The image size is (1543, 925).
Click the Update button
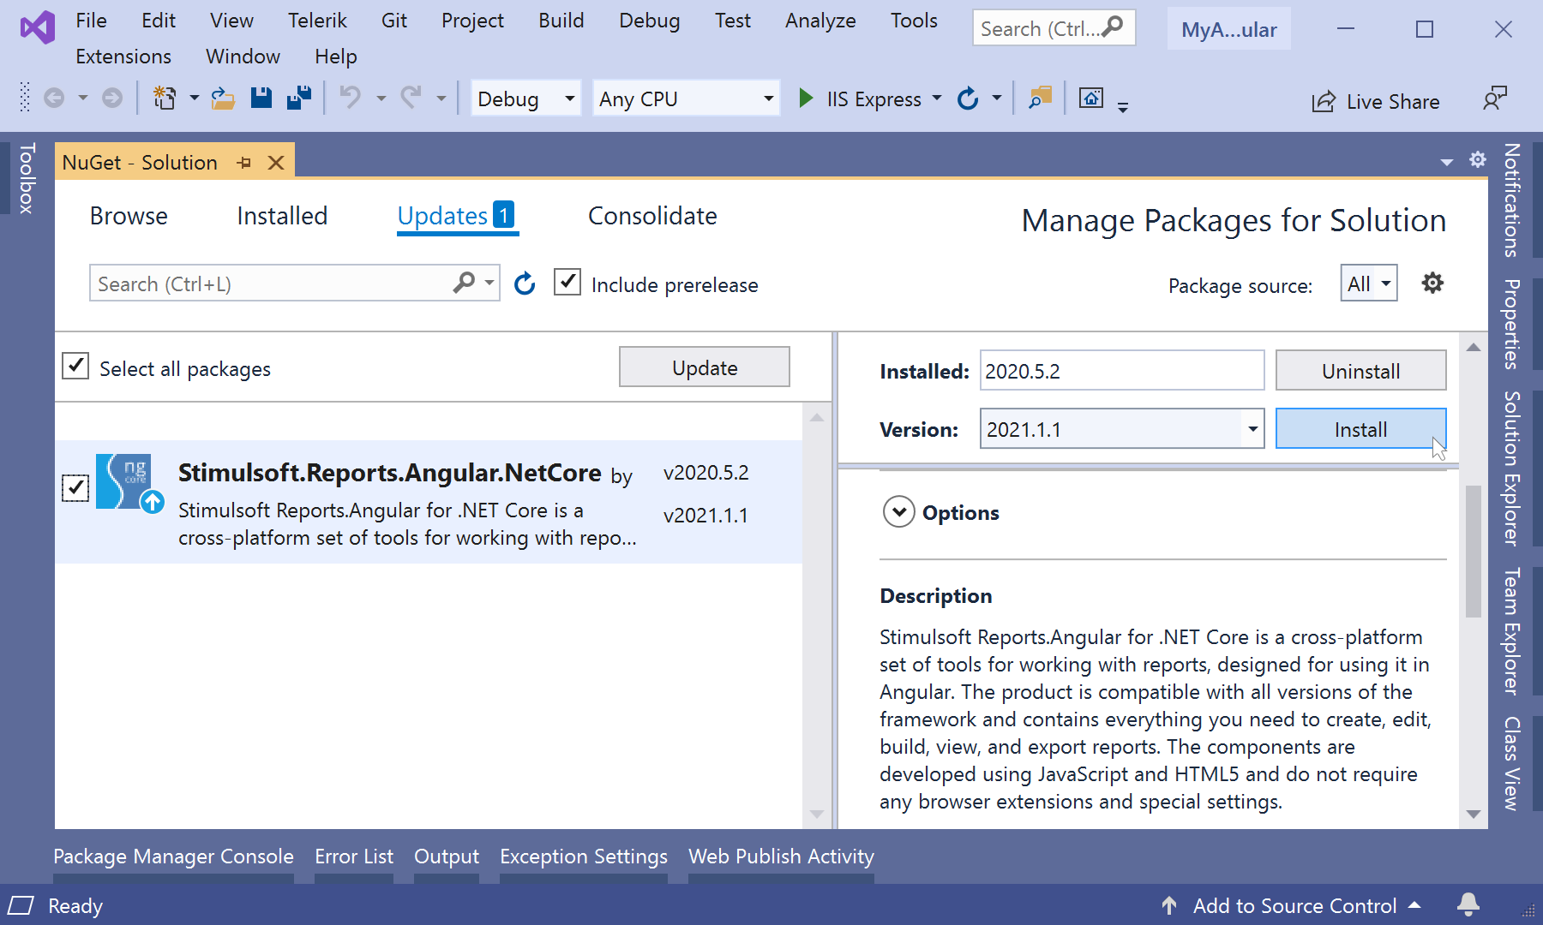(704, 367)
